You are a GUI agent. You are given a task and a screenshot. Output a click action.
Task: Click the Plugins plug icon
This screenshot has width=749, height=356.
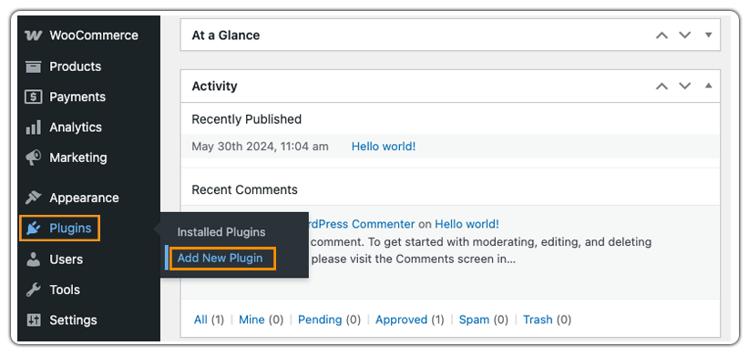tap(34, 229)
